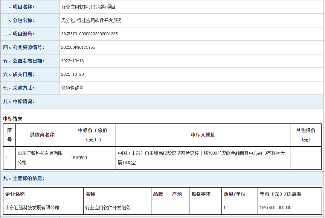
Task: Click the 中标价（总价（元）） column header
Action: tap(92, 135)
